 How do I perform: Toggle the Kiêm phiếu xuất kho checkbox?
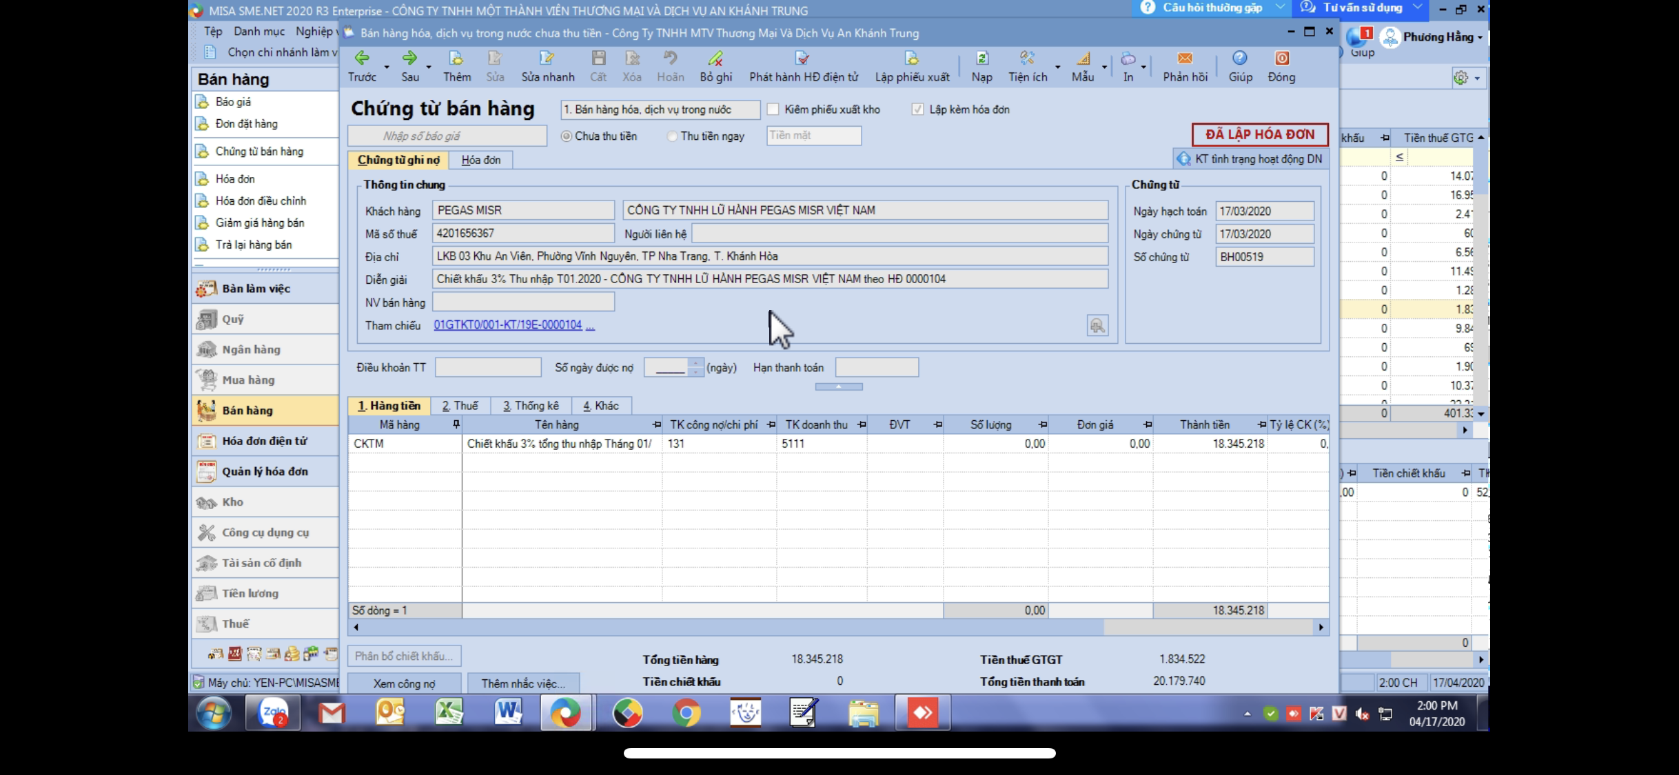click(773, 110)
